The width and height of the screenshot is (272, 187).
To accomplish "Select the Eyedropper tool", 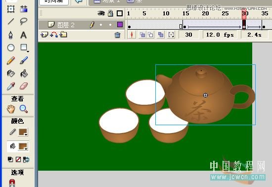I will (11, 86).
